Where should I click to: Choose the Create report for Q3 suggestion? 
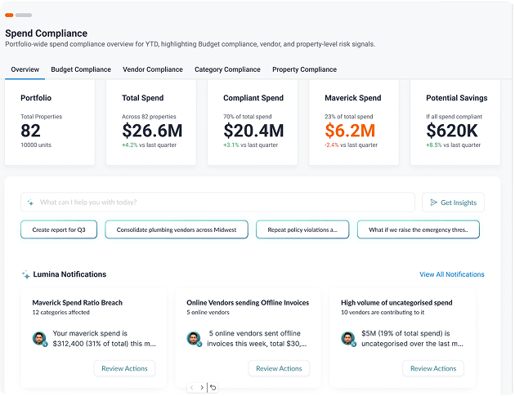coord(59,229)
